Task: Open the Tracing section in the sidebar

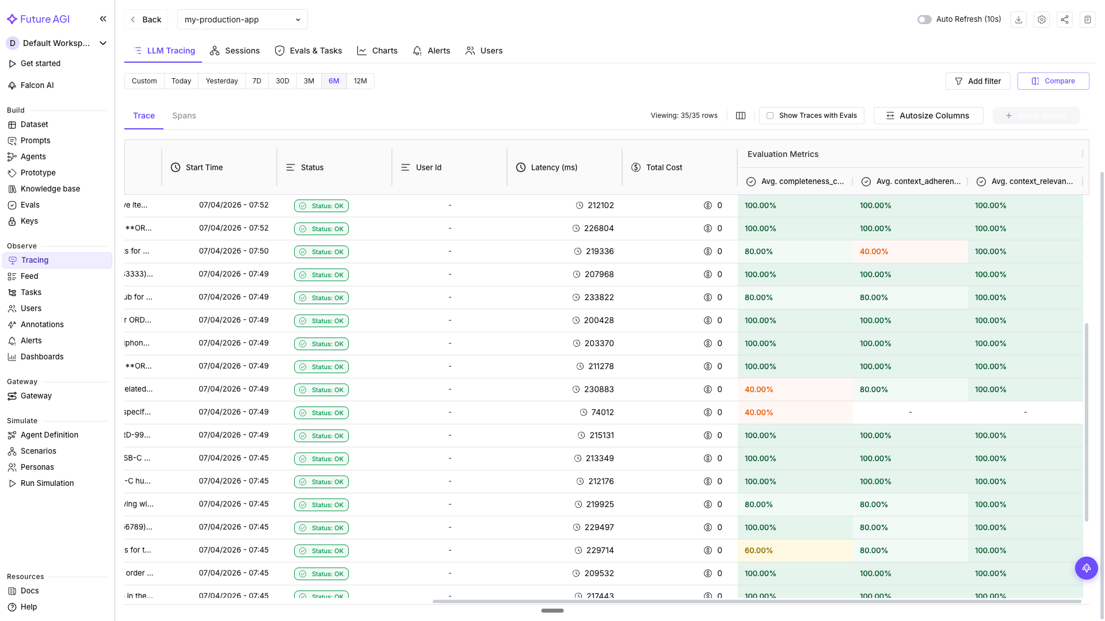Action: pos(35,260)
